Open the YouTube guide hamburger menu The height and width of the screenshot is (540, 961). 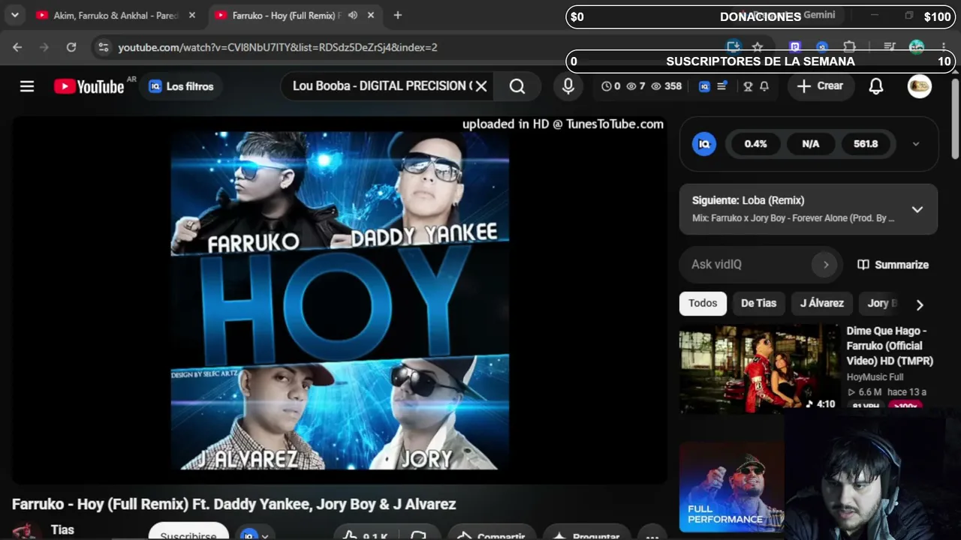(x=27, y=86)
